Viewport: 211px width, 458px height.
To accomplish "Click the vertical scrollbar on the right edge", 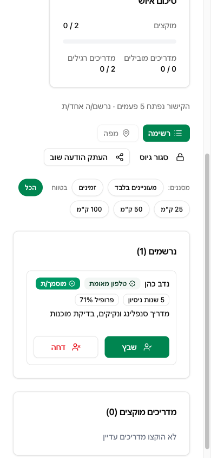I will pos(207,301).
